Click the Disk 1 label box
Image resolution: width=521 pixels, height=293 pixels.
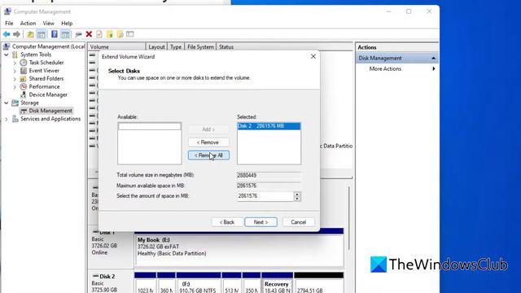coord(111,247)
